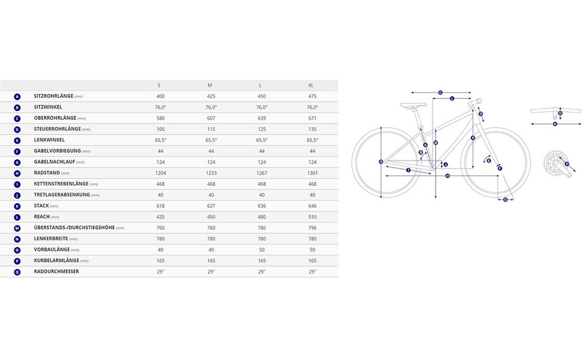Click the 1301 Radstand value for XL
The height and width of the screenshot is (359, 583).
click(312, 173)
